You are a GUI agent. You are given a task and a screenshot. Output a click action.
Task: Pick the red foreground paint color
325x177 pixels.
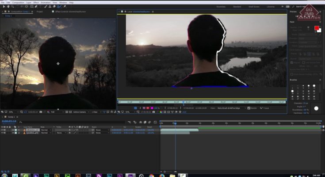coord(316,28)
